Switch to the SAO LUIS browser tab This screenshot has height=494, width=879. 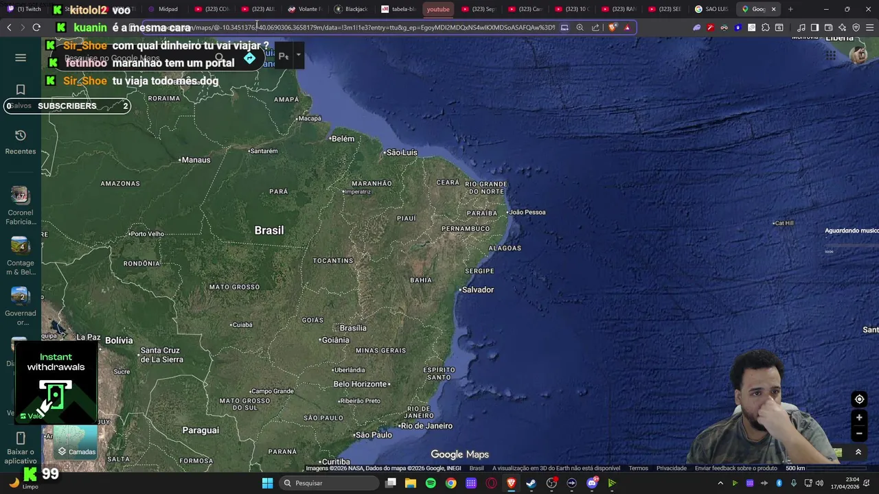(711, 9)
